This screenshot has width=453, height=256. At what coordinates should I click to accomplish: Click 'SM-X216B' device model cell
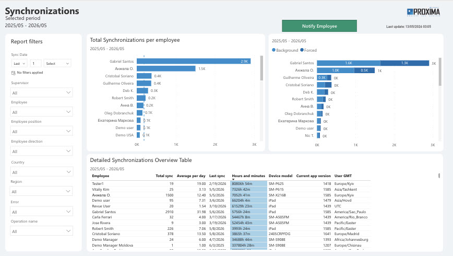point(277,195)
